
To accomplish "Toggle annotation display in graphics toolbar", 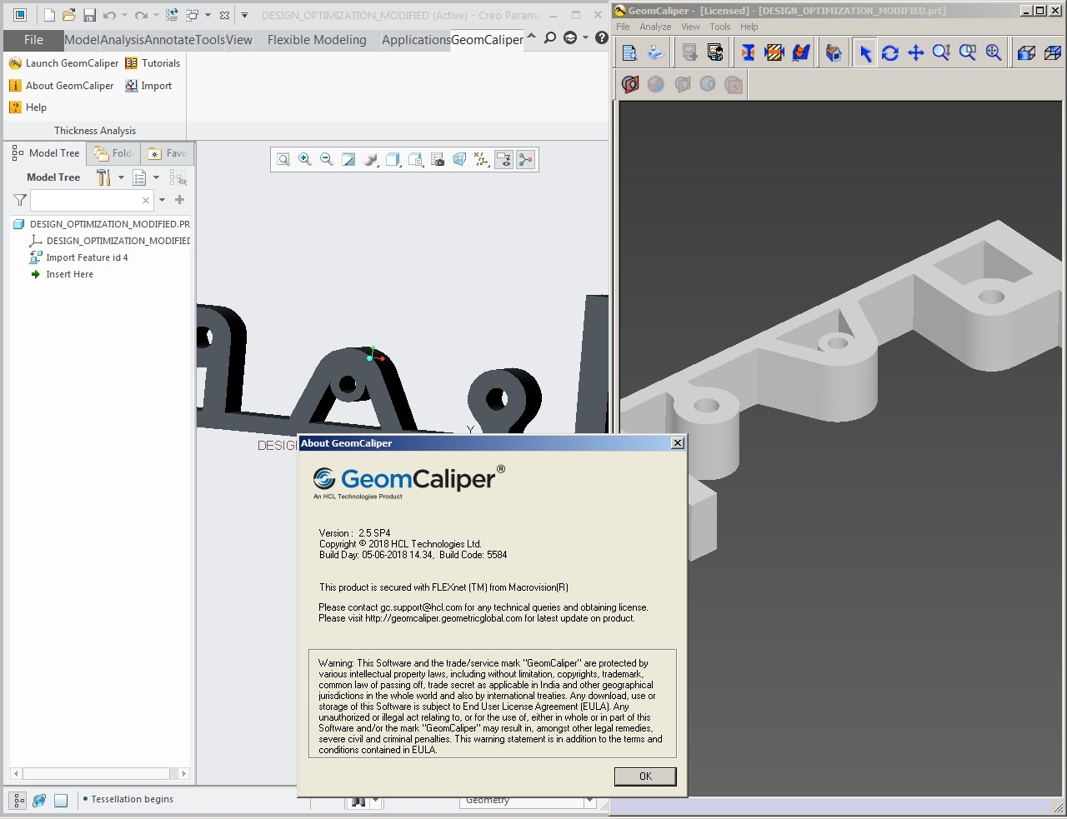I will pos(503,159).
